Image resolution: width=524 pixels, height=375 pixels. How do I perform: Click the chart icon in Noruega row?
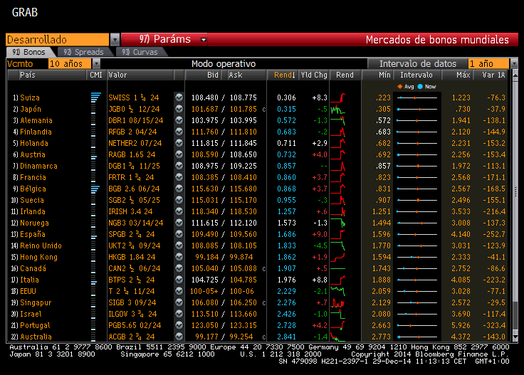(x=179, y=223)
